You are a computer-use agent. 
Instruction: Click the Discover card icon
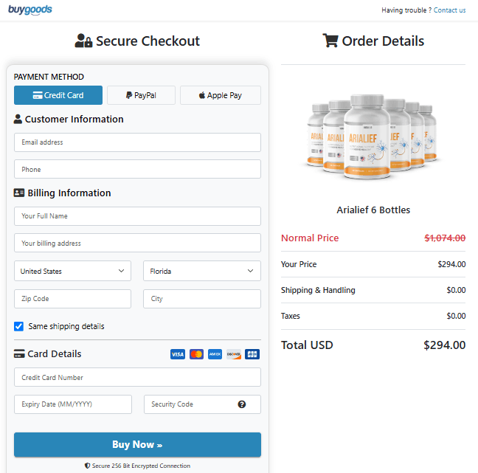pyautogui.click(x=234, y=354)
